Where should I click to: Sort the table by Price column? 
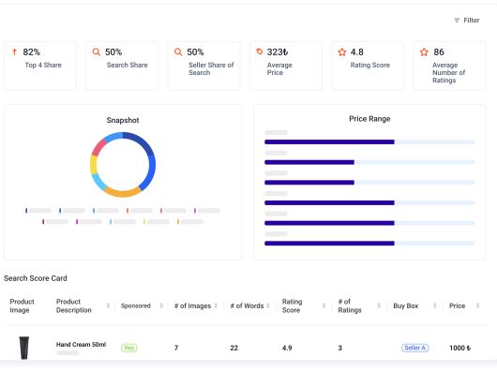point(477,305)
